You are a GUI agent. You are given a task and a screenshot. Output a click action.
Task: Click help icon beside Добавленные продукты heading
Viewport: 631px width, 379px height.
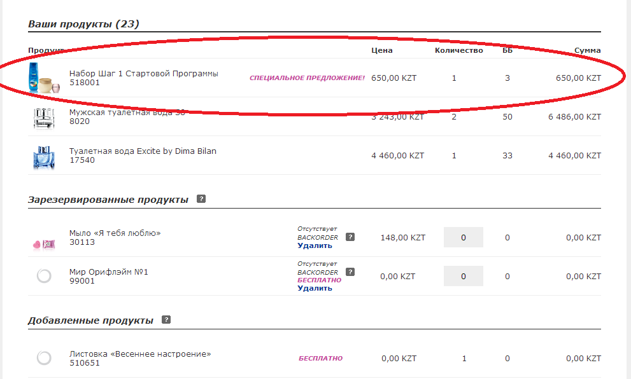(166, 319)
